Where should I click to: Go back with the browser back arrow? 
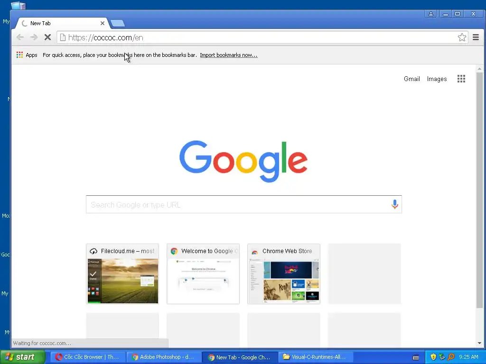(x=20, y=37)
